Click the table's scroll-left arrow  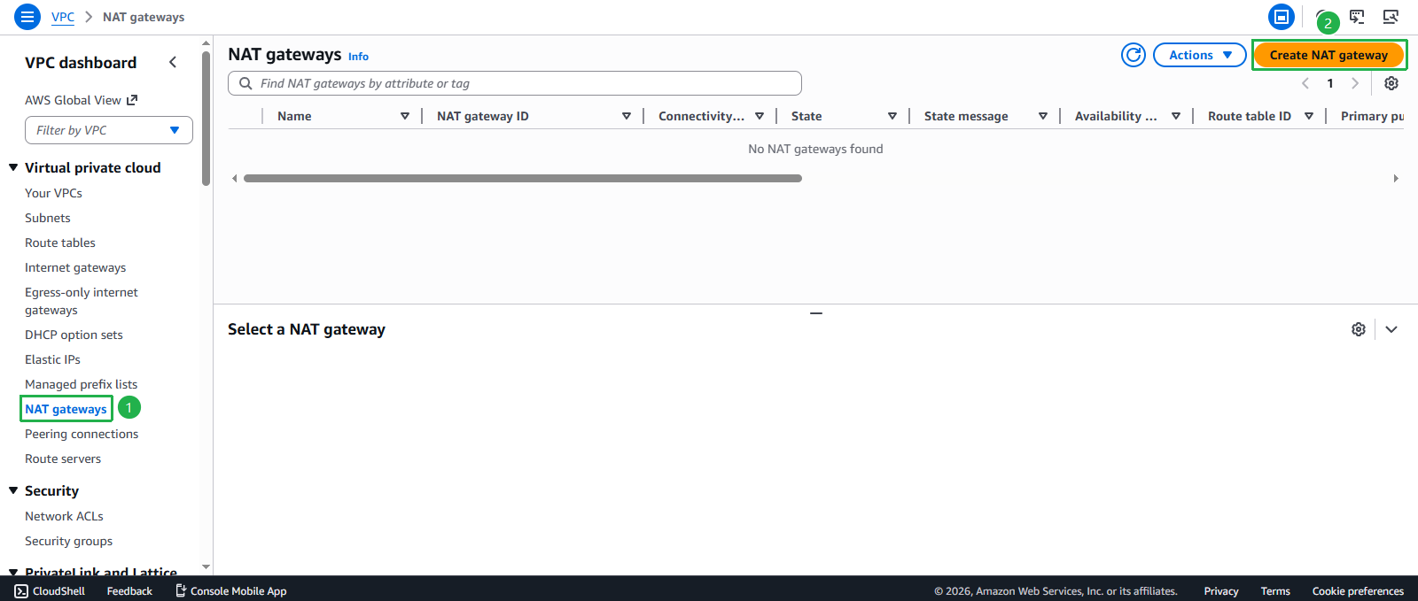[x=234, y=178]
